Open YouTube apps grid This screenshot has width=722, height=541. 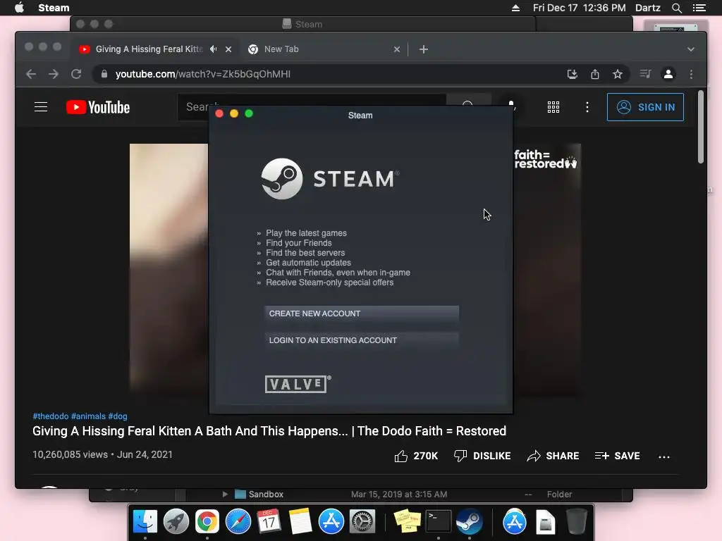553,107
